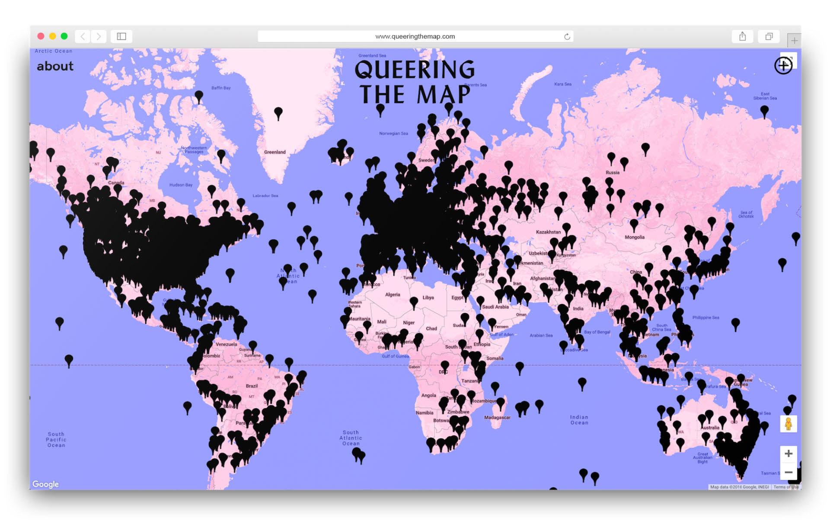Toggle the Safari sidebar button

click(x=121, y=36)
